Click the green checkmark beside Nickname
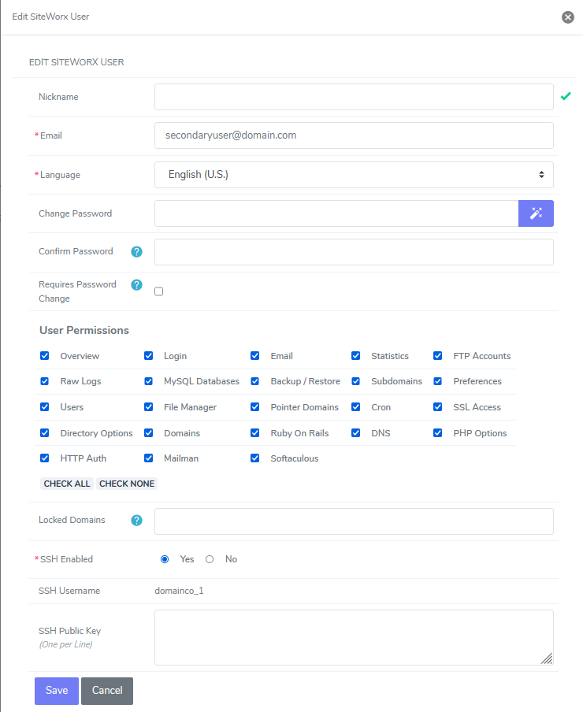 tap(566, 95)
